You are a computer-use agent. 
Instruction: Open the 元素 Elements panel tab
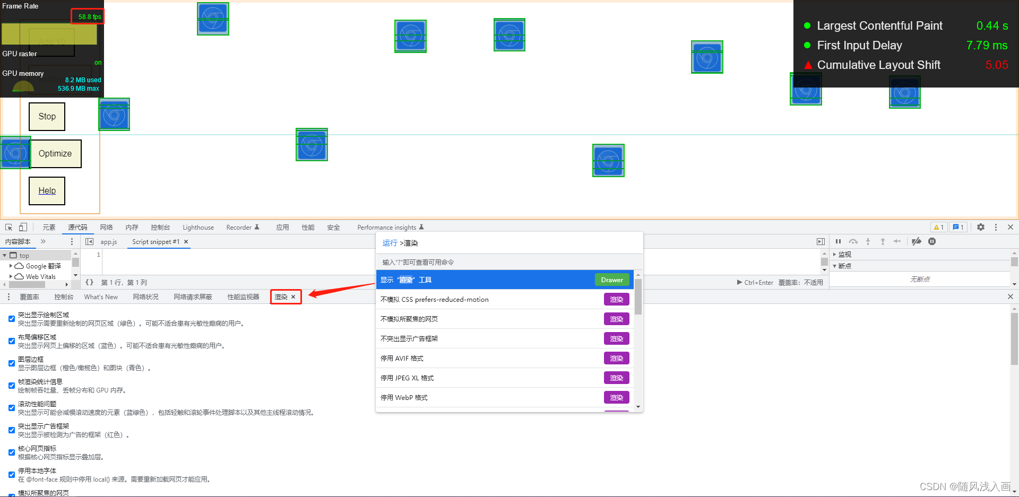tap(49, 227)
